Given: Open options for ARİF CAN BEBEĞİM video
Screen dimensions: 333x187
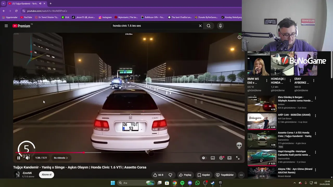Looking at the screenshot, I should tap(315, 116).
